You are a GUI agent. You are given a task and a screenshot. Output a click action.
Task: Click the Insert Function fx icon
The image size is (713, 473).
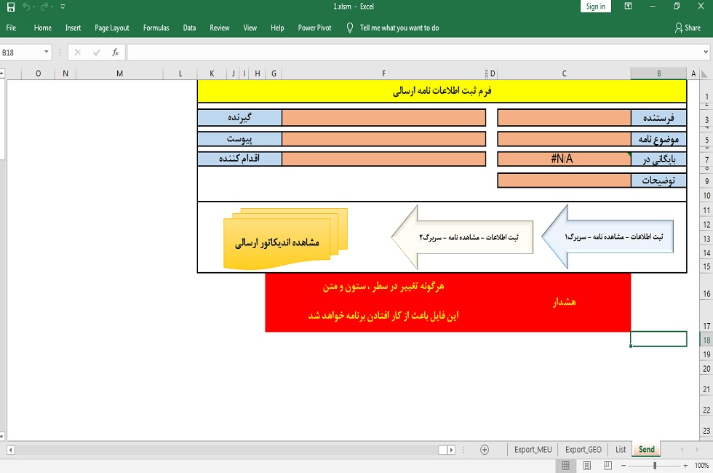(x=116, y=52)
